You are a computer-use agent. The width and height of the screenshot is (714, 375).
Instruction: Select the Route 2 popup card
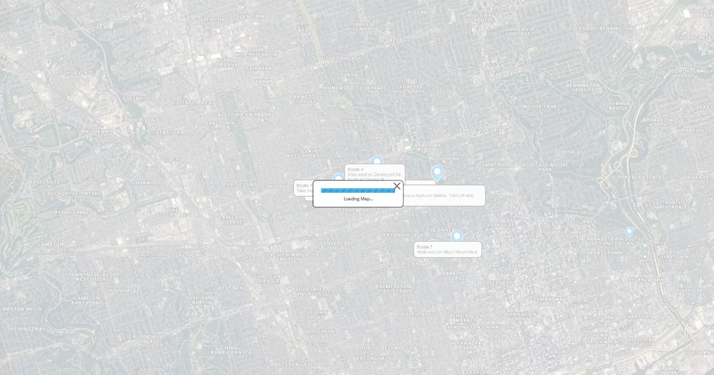click(x=303, y=188)
